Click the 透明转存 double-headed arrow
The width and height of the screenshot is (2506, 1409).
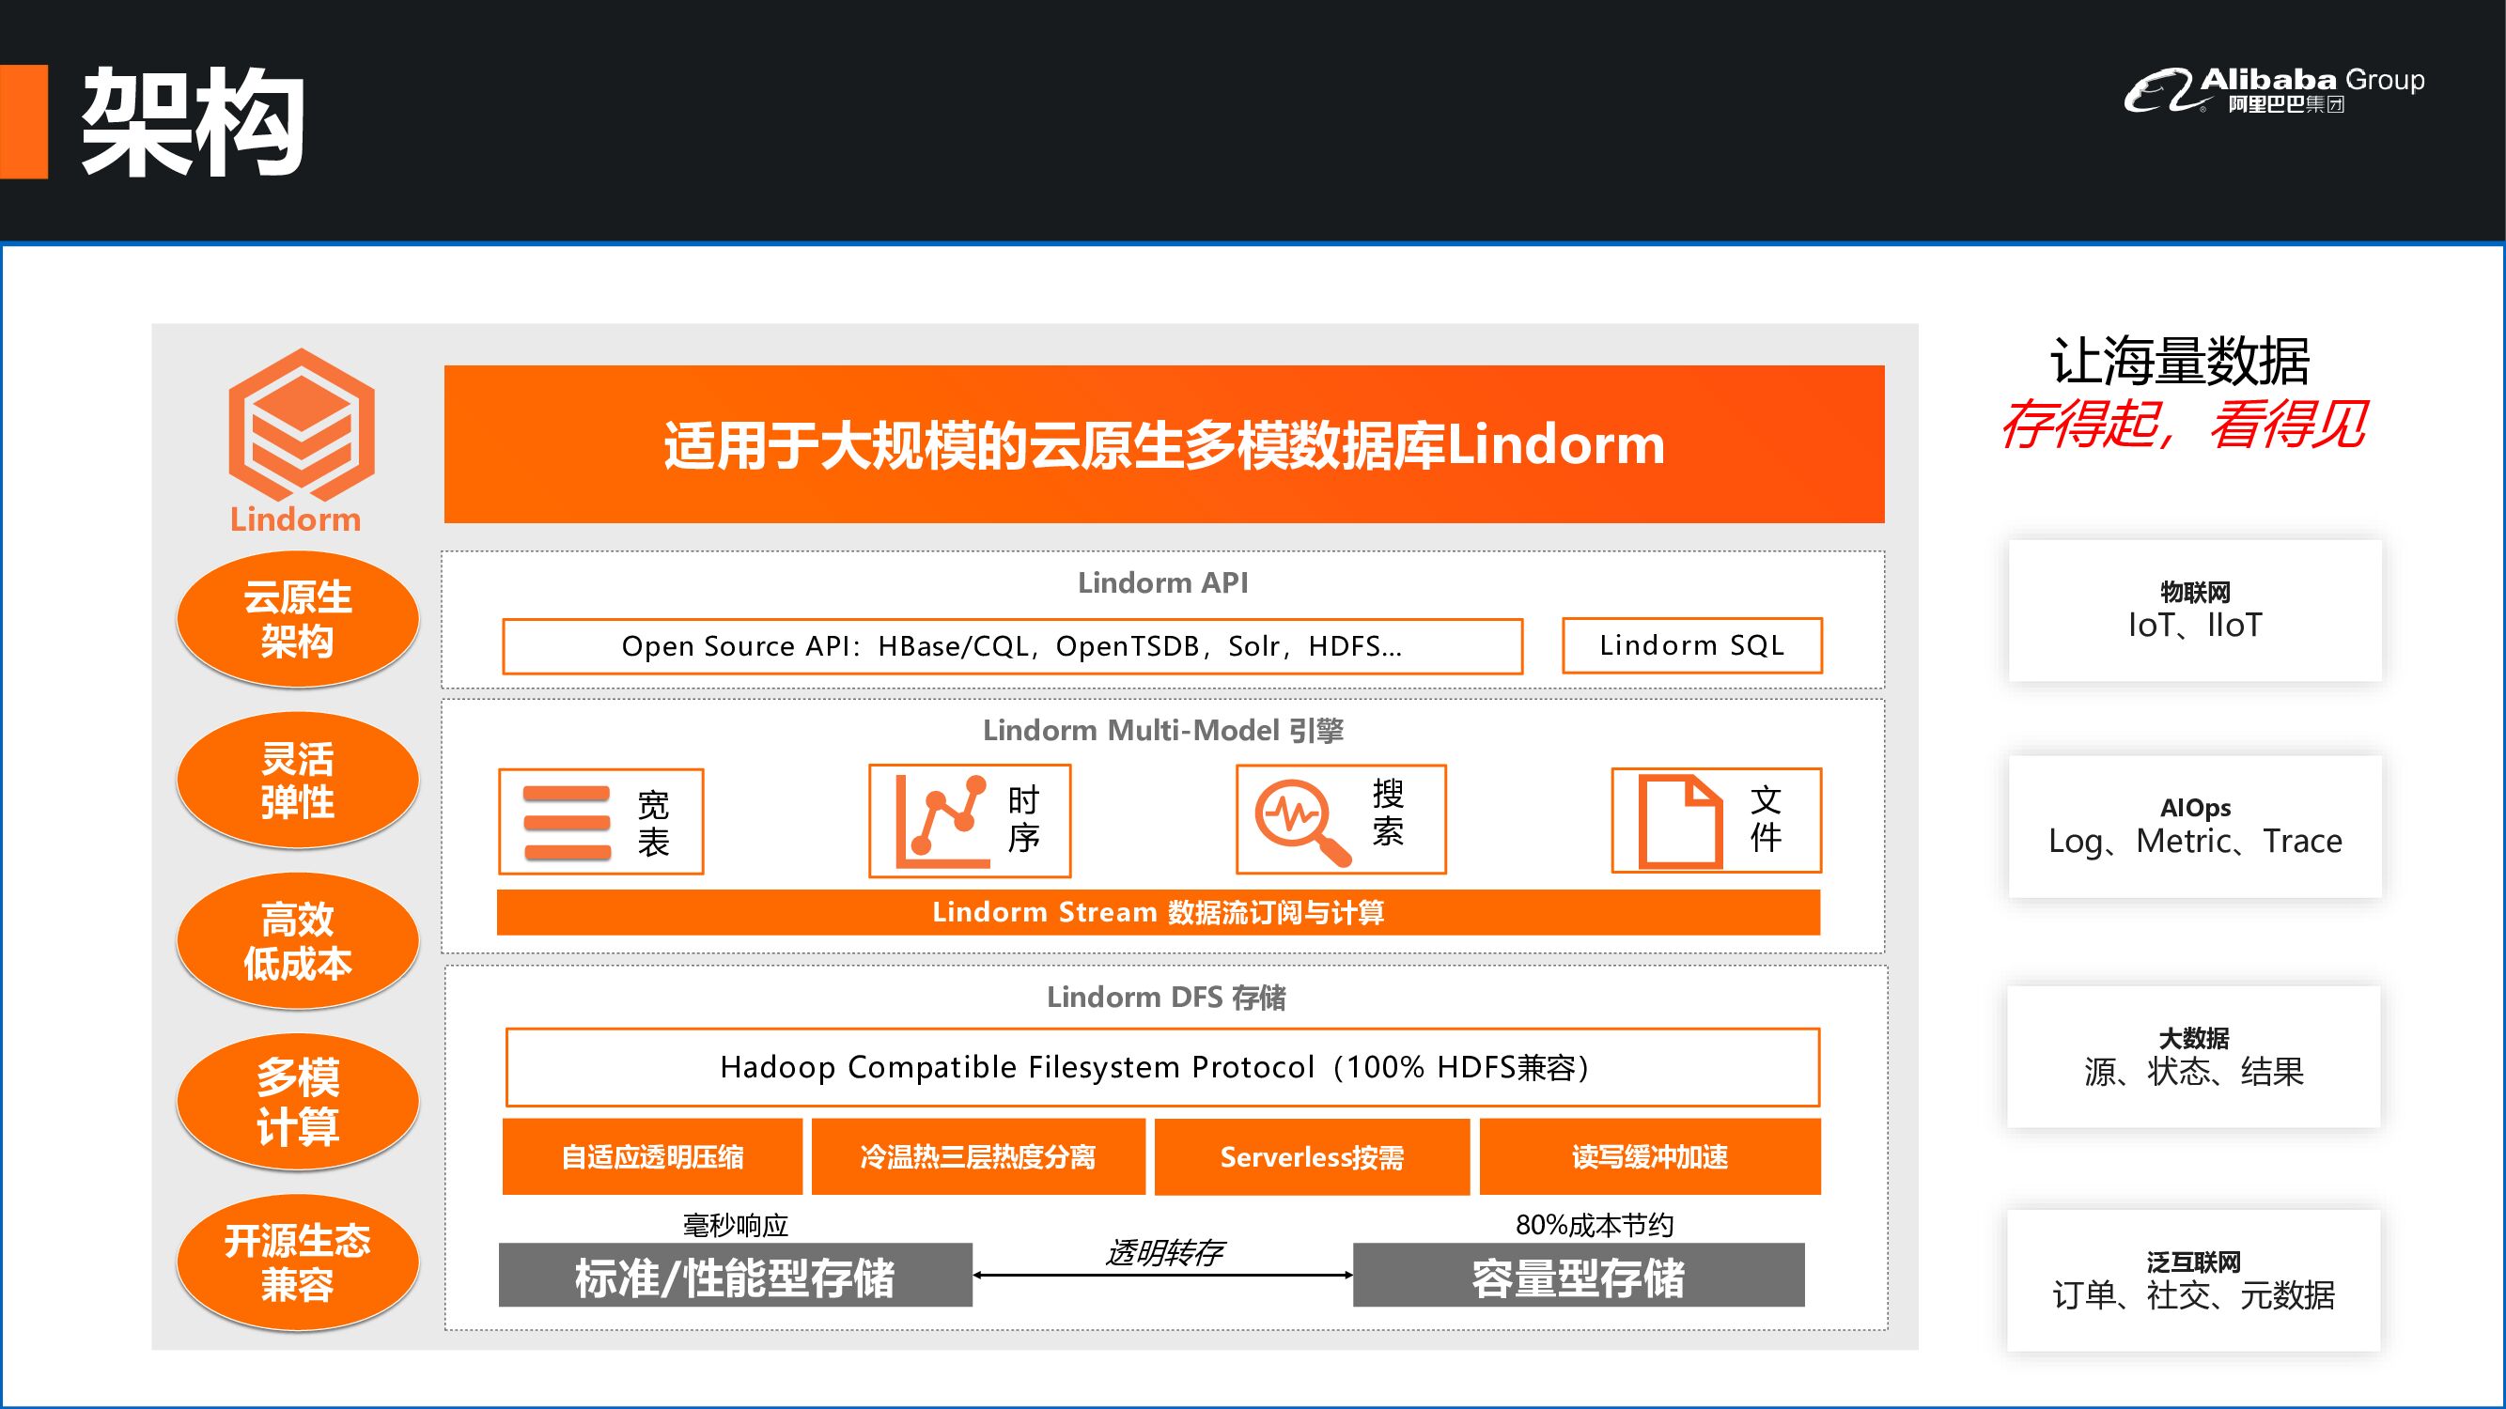point(1162,1275)
